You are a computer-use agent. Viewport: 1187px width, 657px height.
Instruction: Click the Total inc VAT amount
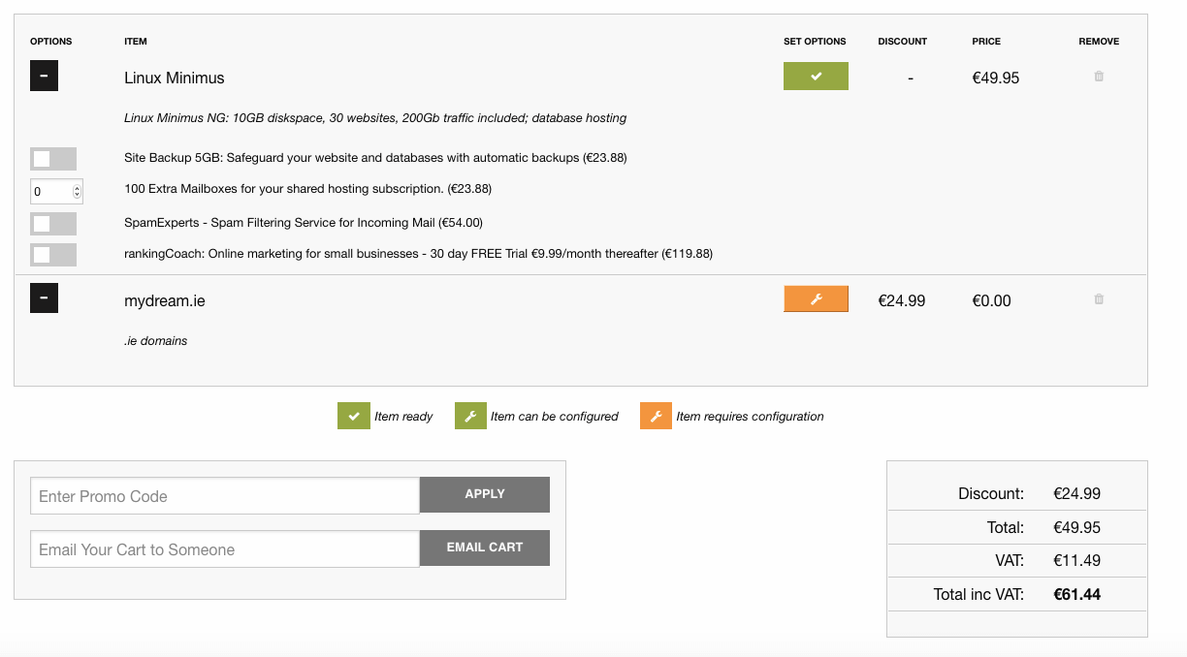(x=1076, y=594)
